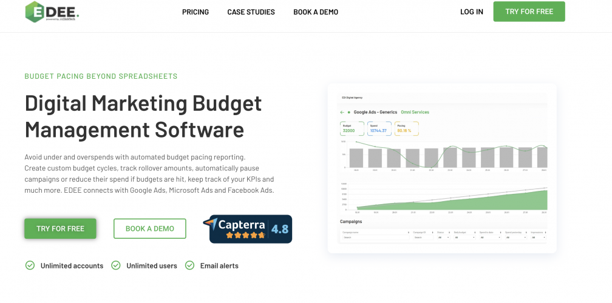The height and width of the screenshot is (303, 612).
Task: Click the check icon beside Email alerts
Action: (189, 265)
